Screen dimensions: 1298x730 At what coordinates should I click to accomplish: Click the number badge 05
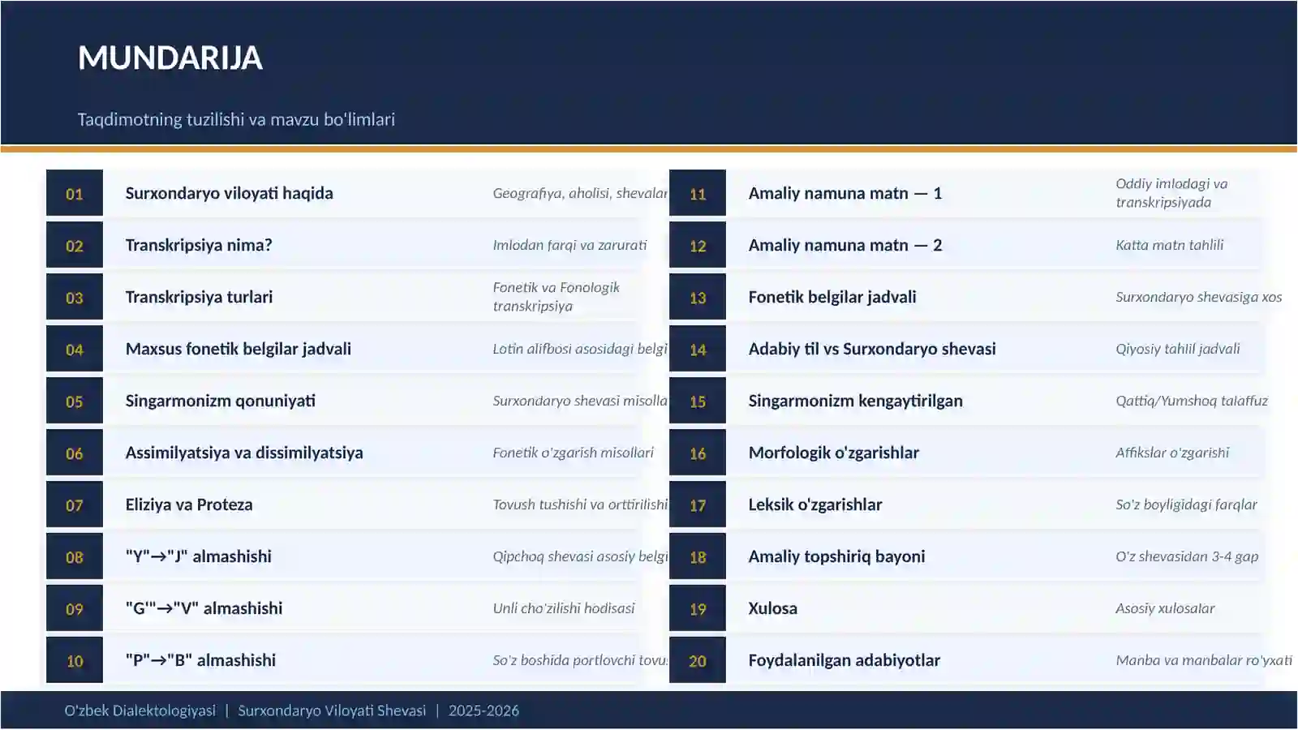(x=75, y=401)
